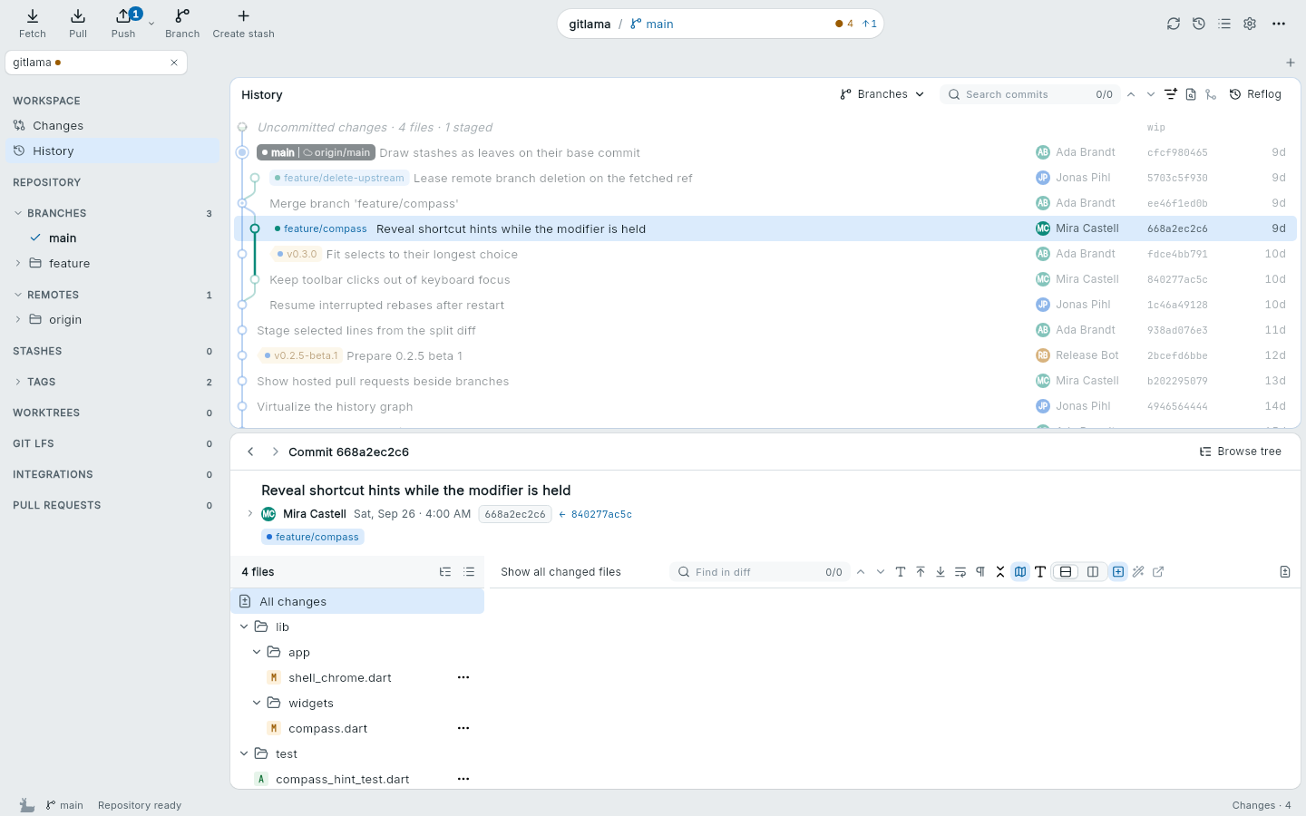Toggle the highlighted map icon in diff toolbar
1306x816 pixels.
click(x=1020, y=572)
